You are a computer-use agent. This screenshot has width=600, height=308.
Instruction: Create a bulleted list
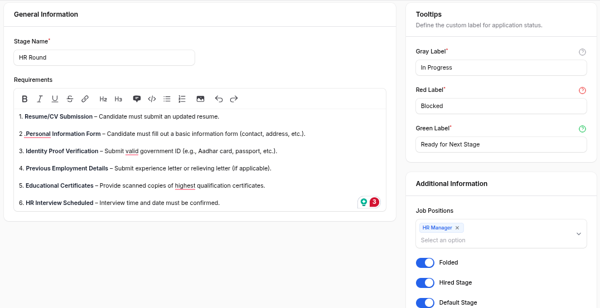click(x=167, y=99)
